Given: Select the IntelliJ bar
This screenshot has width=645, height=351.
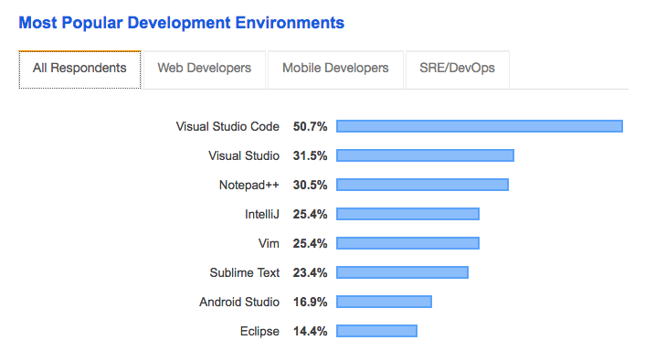Looking at the screenshot, I should (407, 214).
